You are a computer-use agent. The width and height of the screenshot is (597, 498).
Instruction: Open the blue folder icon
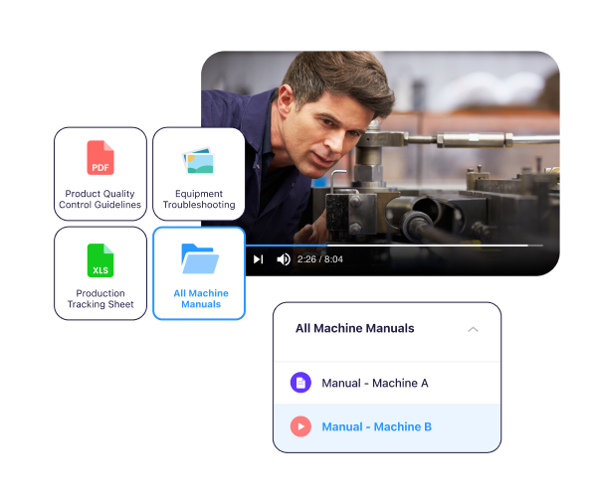(200, 258)
